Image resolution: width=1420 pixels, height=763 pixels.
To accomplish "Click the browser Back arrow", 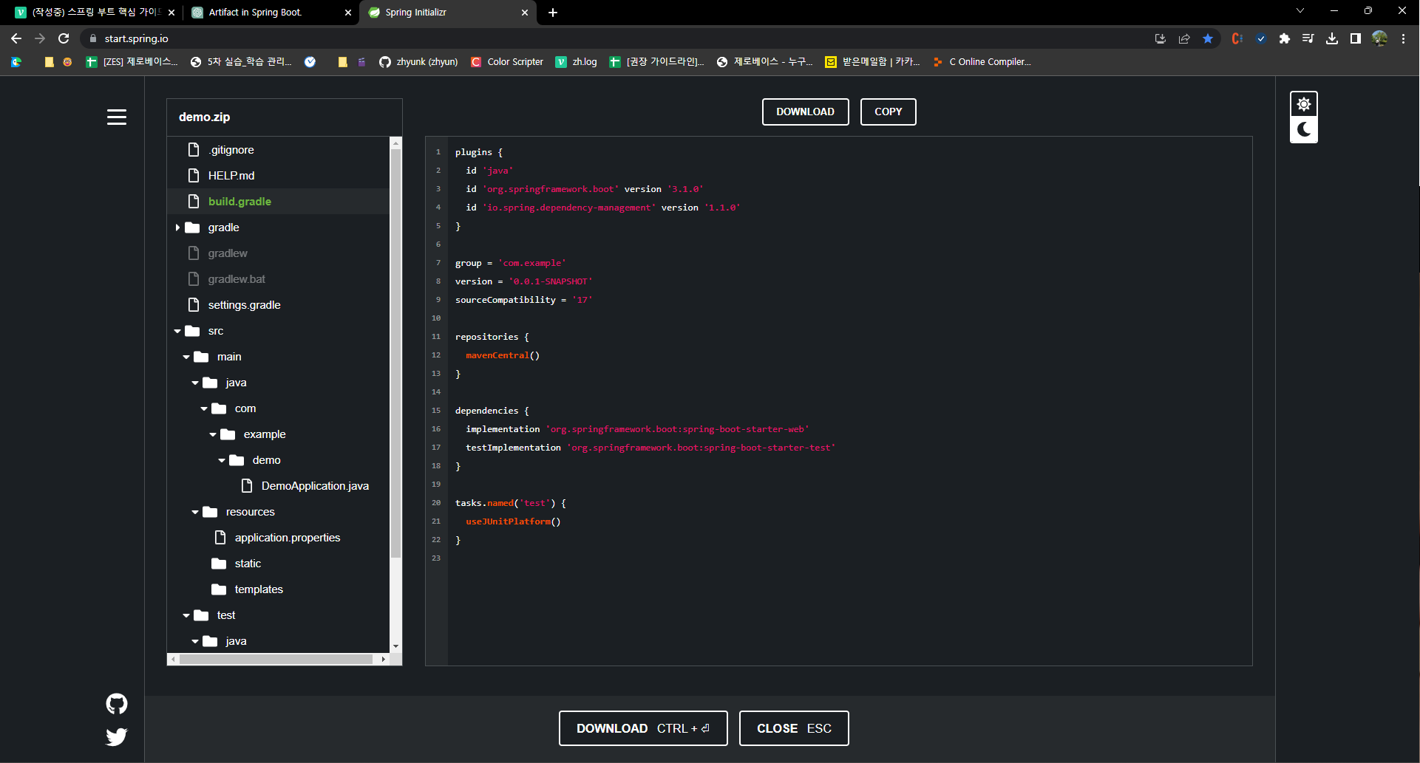I will pyautogui.click(x=16, y=38).
